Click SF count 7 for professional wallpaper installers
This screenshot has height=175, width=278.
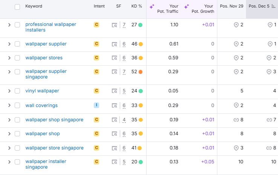point(124,25)
